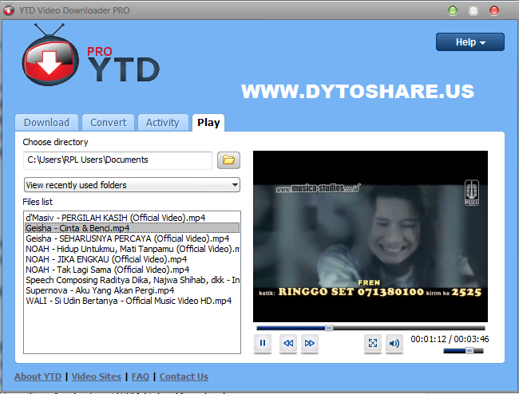Select NOAH - Hidup Untukmu, Mati Tanpamu file

click(132, 249)
